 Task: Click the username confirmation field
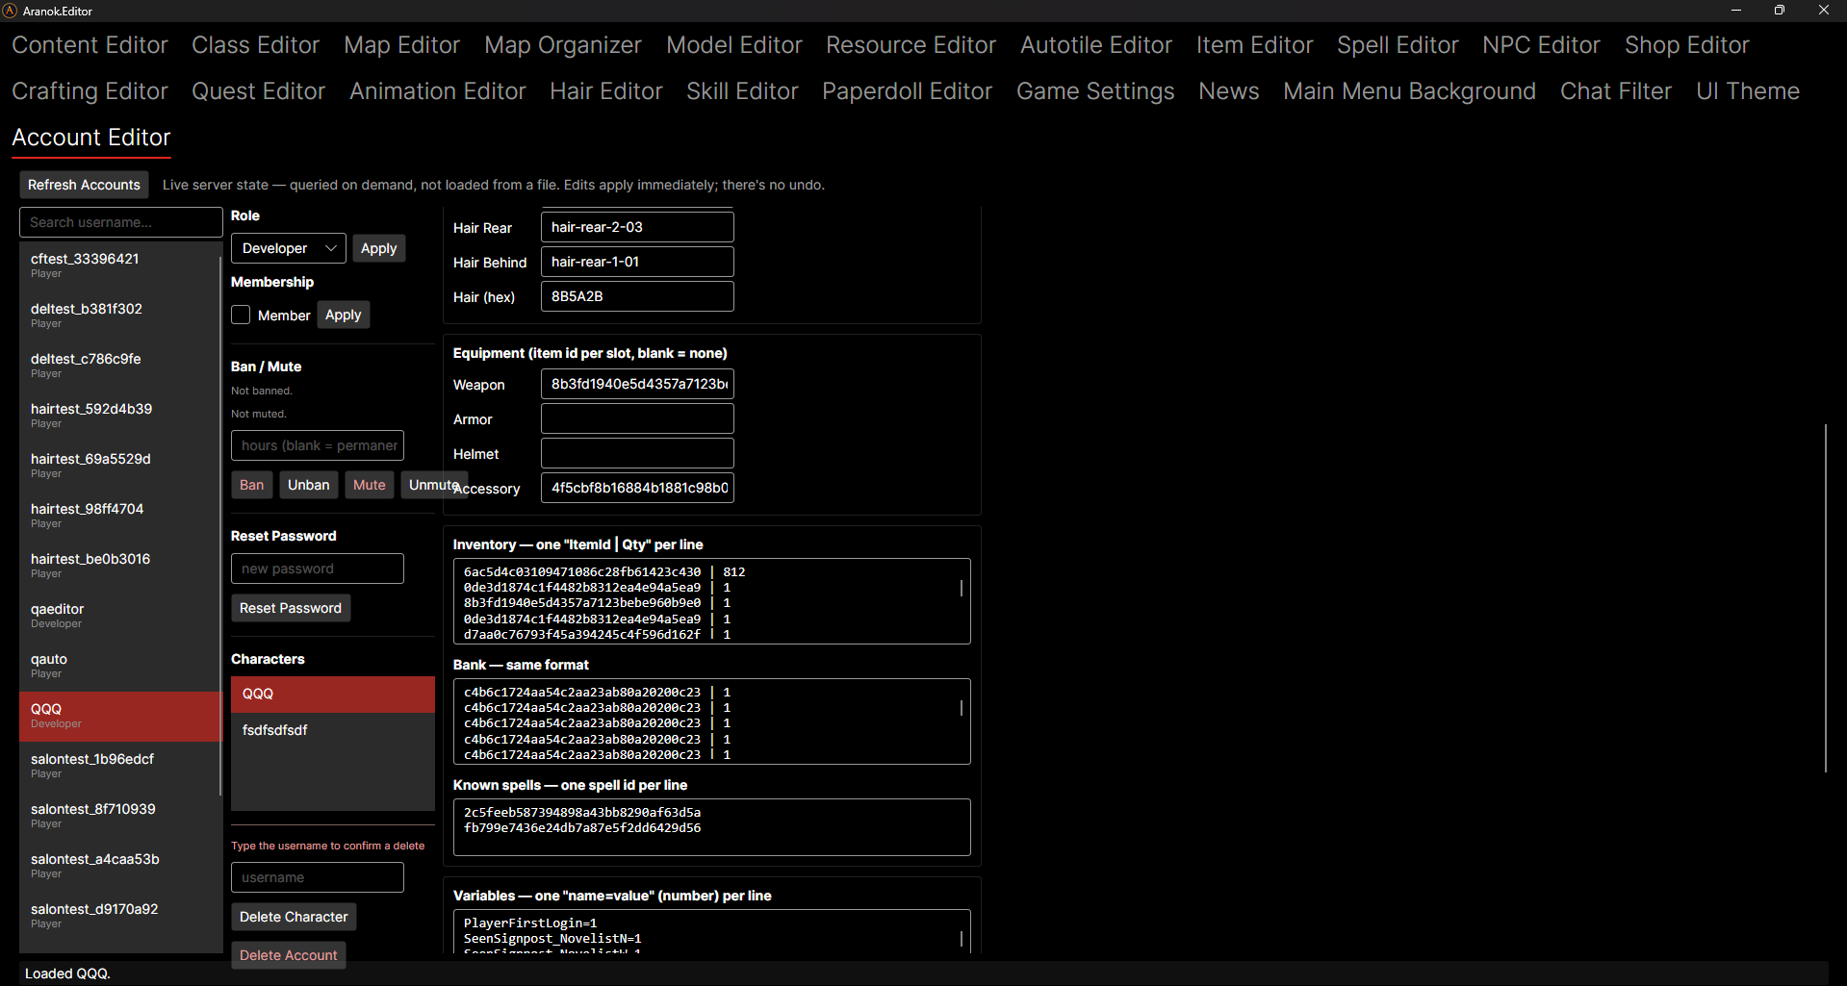pyautogui.click(x=317, y=877)
